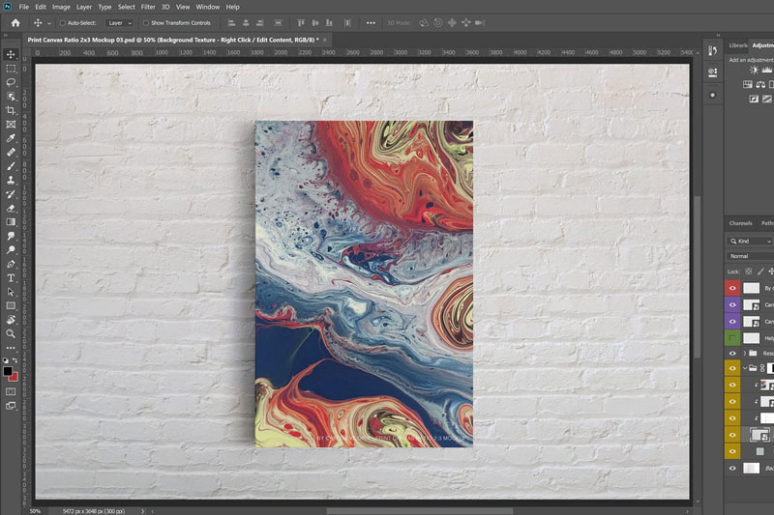
Task: Open the Properties panel icon
Action: click(712, 72)
